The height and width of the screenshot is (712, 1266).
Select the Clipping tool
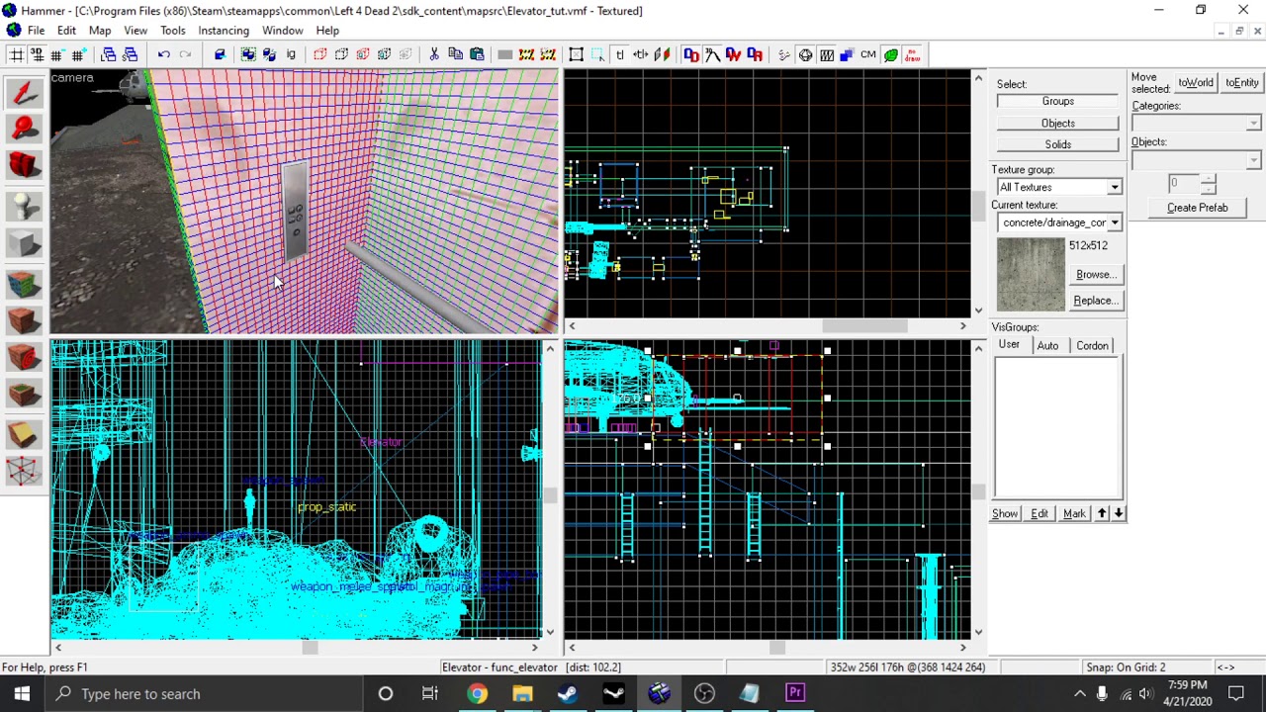pos(25,434)
